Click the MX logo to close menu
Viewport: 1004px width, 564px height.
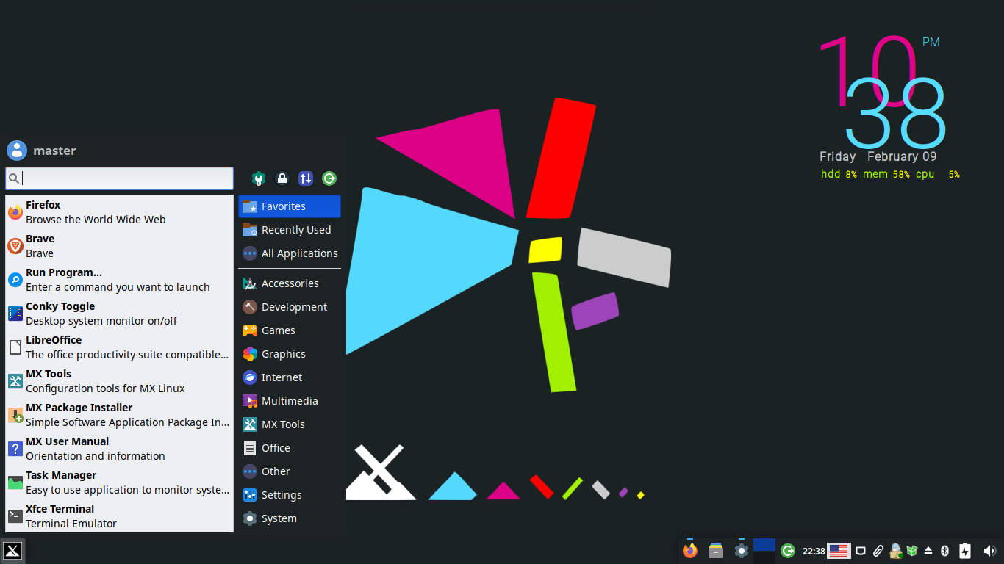[12, 551]
